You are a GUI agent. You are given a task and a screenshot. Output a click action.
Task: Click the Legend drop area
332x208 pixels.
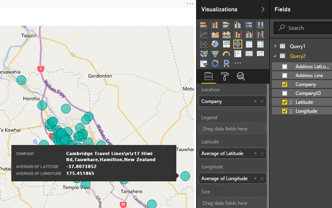pyautogui.click(x=232, y=129)
